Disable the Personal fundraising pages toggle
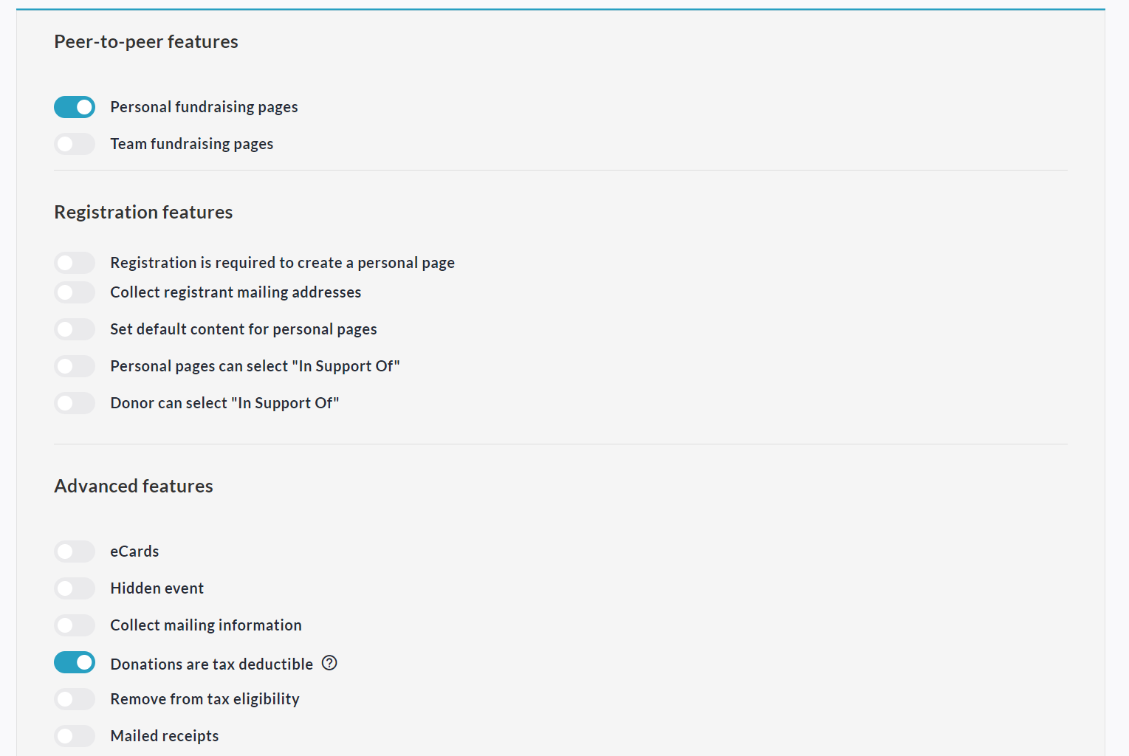 point(75,107)
